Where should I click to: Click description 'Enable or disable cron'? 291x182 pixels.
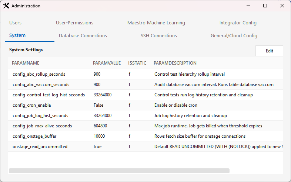click(176, 105)
